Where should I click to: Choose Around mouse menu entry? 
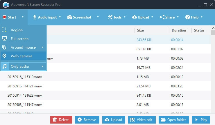click(24, 47)
